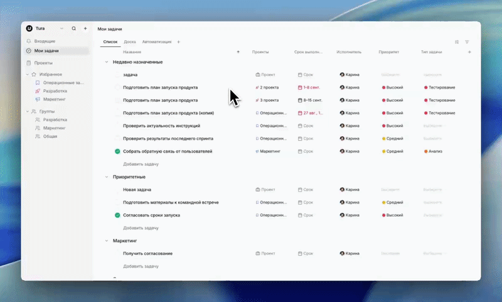Open the Общая group
Image resolution: width=502 pixels, height=302 pixels.
pyautogui.click(x=50, y=136)
